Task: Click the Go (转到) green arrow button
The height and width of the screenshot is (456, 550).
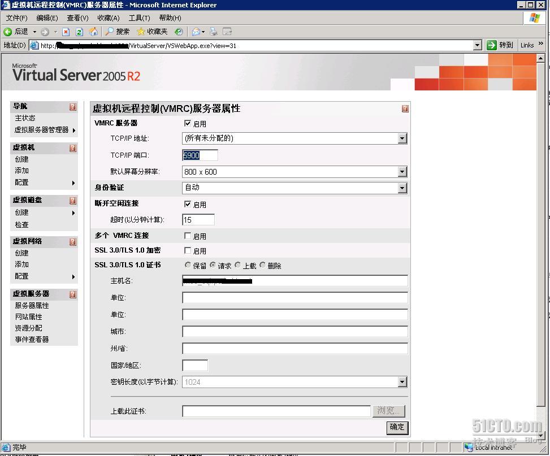Action: click(500, 45)
